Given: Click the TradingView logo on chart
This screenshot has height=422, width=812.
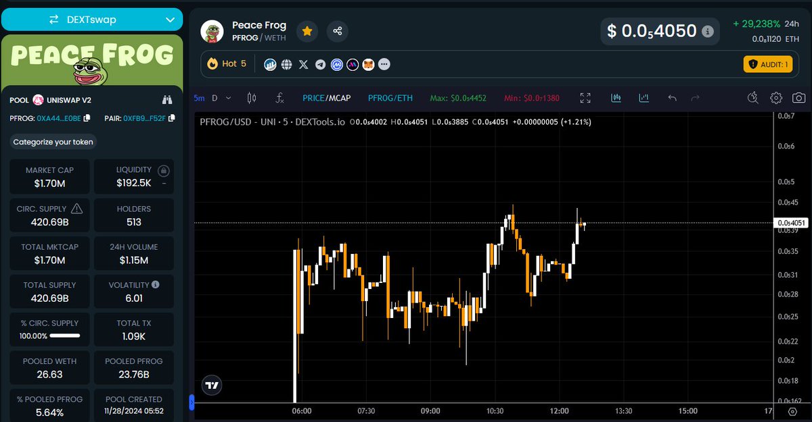Looking at the screenshot, I should 212,386.
